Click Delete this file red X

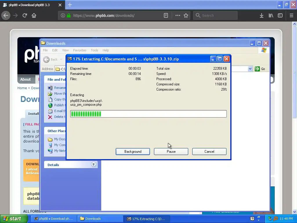pyautogui.click(x=50, y=117)
